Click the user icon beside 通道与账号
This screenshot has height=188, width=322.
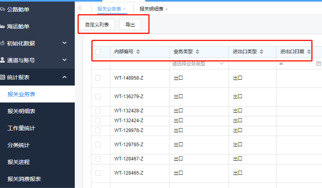pos(2,60)
